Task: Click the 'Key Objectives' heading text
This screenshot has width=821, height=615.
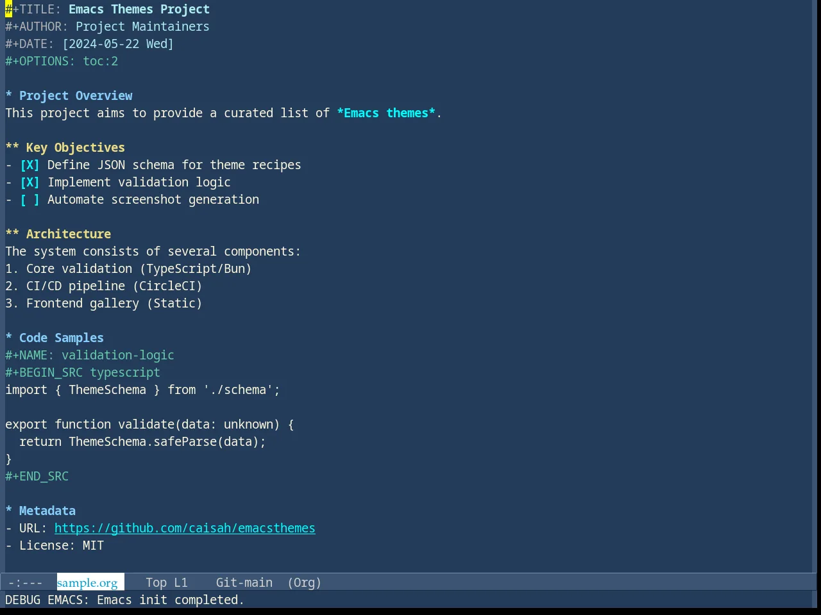Action: click(76, 148)
